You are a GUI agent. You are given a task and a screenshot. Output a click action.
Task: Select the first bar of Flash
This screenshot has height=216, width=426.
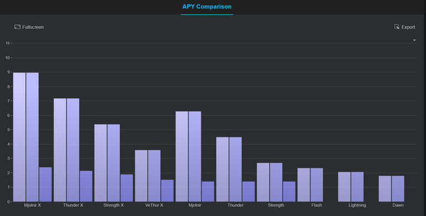point(303,185)
